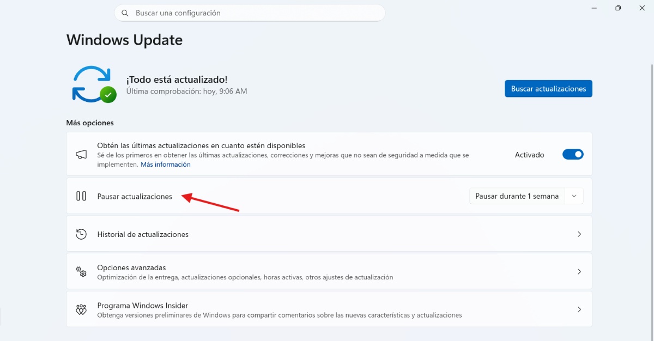
Task: Click the clock icon for Historial de actualizaciones
Action: coord(81,234)
